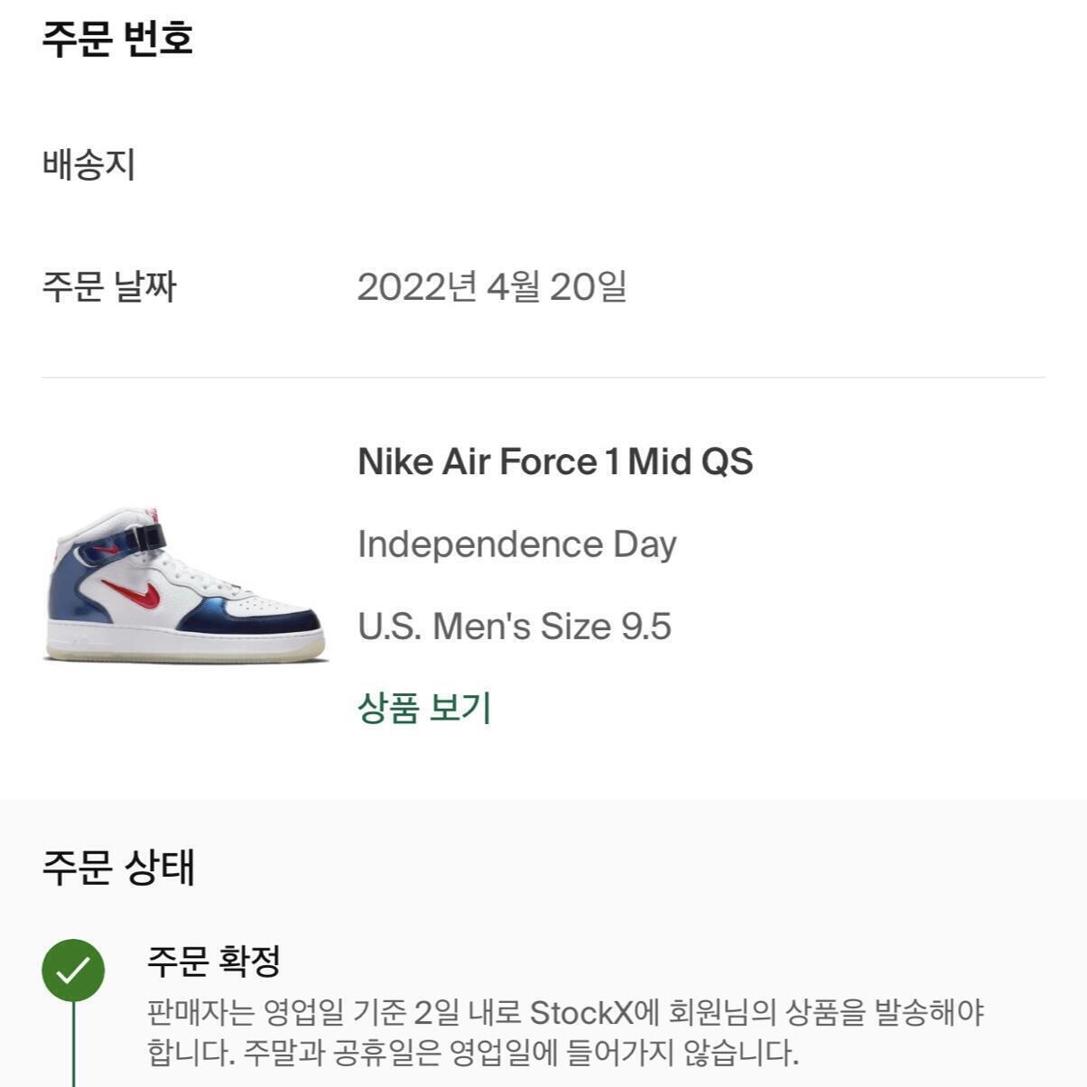Select the Nike Air Force 1 Mid QS title
This screenshot has height=1087, width=1087.
point(554,462)
